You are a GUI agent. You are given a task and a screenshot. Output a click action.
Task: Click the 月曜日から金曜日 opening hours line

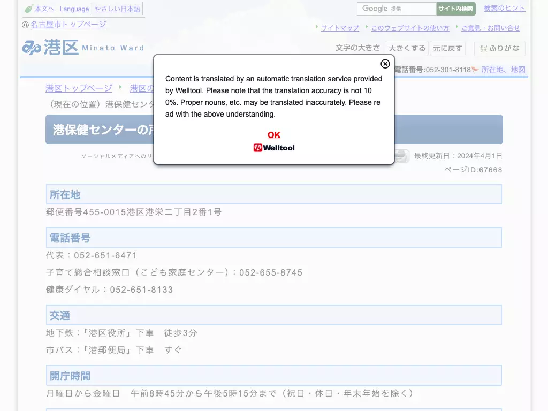tap(230, 393)
